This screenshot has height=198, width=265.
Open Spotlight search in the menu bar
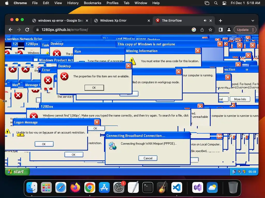(216, 3)
